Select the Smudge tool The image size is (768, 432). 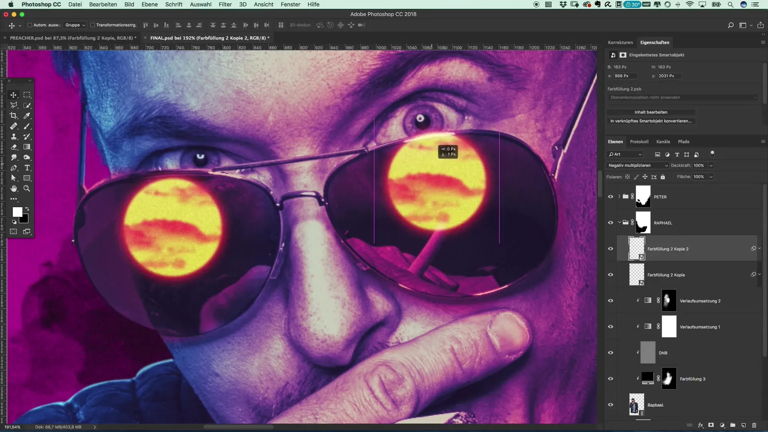click(x=14, y=157)
